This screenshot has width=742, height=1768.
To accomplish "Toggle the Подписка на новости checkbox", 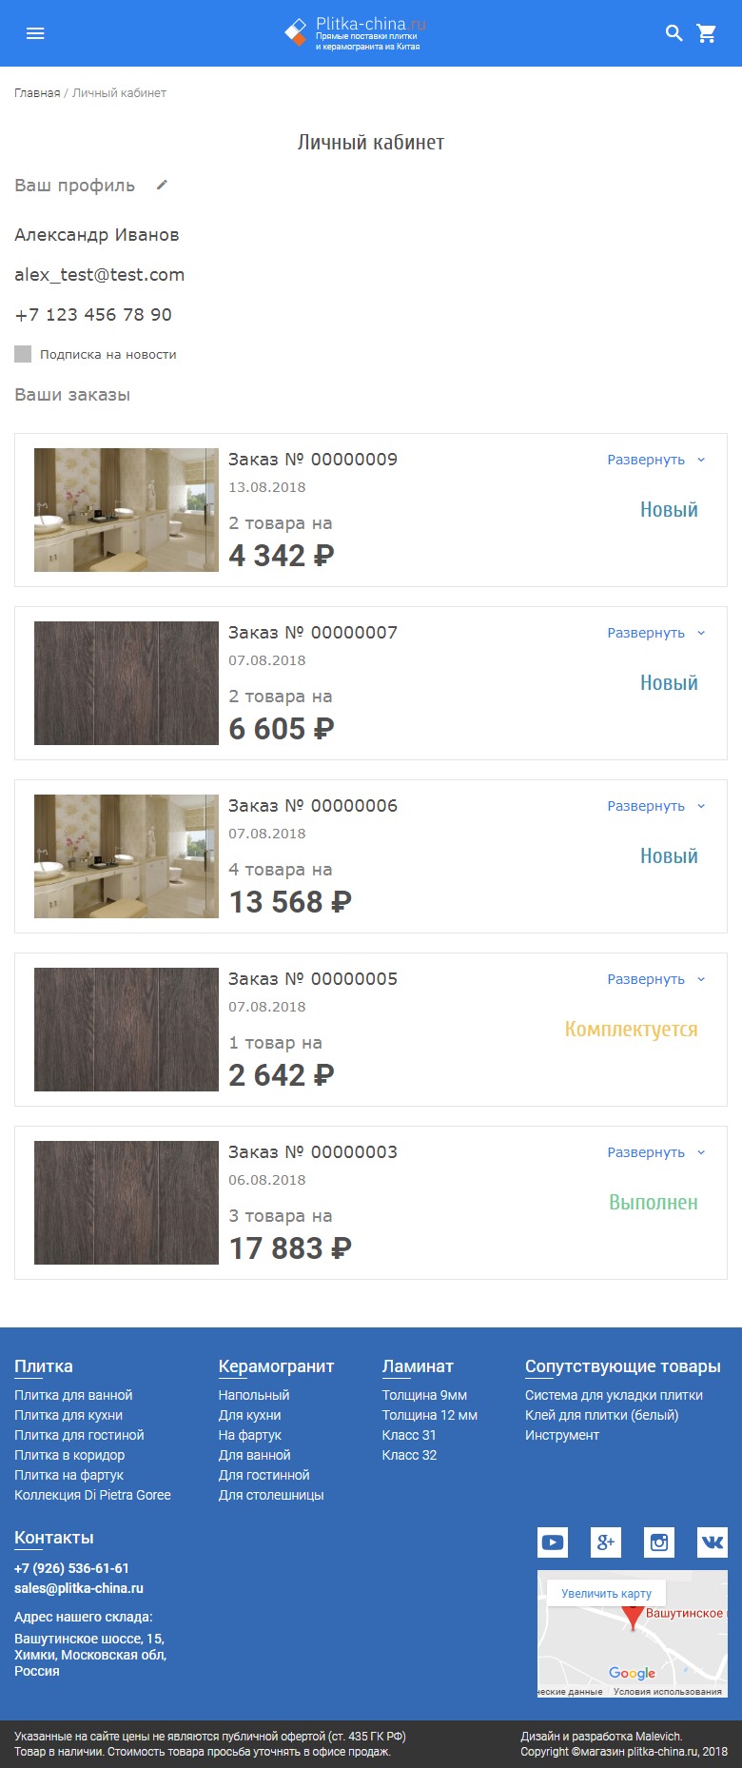I will [x=23, y=354].
